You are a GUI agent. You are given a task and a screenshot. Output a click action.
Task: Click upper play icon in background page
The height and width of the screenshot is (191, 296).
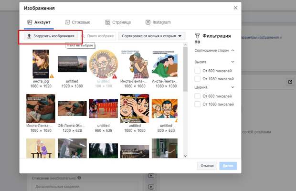[151, 176]
